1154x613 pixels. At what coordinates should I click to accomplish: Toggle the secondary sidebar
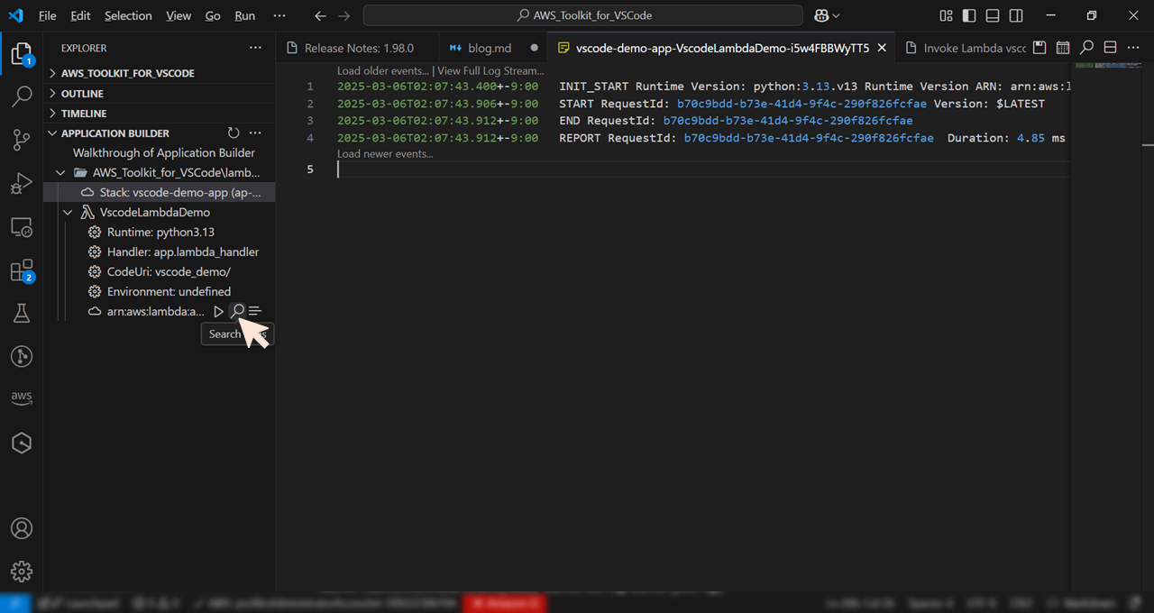(1016, 15)
